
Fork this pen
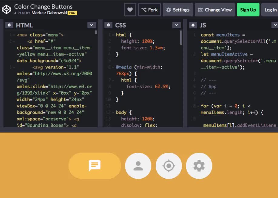tap(149, 10)
